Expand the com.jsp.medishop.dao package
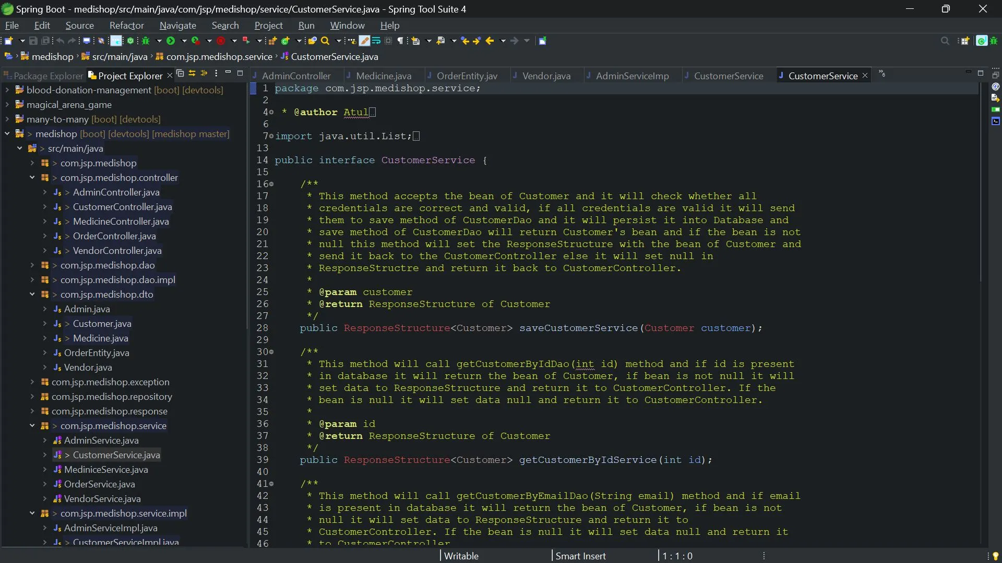Viewport: 1002px width, 563px height. 32,265
